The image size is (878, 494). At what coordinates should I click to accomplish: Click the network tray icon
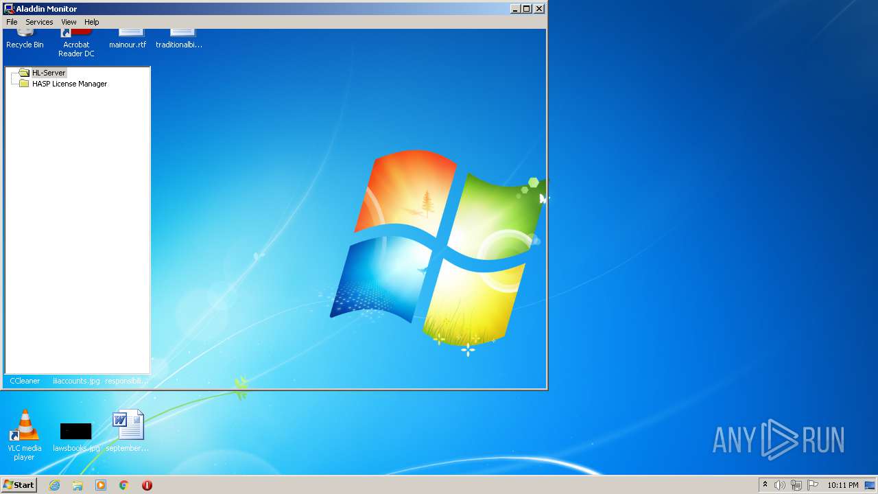796,485
